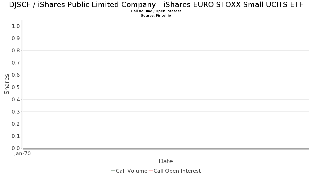The image size is (312, 175).
Task: Click the 1.0 y-axis tick label
Action: tap(16, 26)
